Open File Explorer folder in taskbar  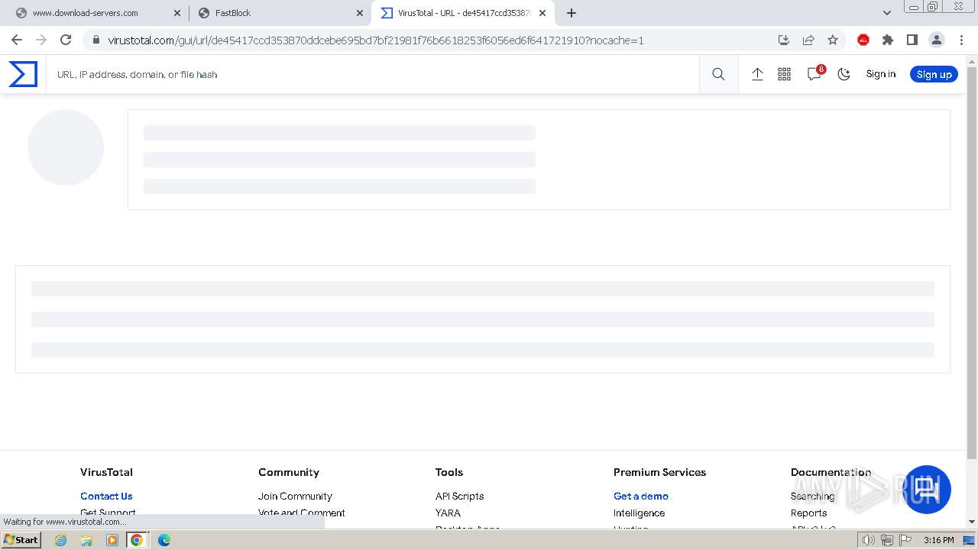86,540
